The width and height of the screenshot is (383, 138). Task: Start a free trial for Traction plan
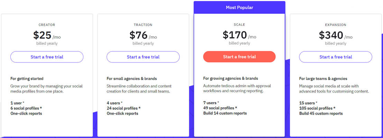[x=143, y=57]
